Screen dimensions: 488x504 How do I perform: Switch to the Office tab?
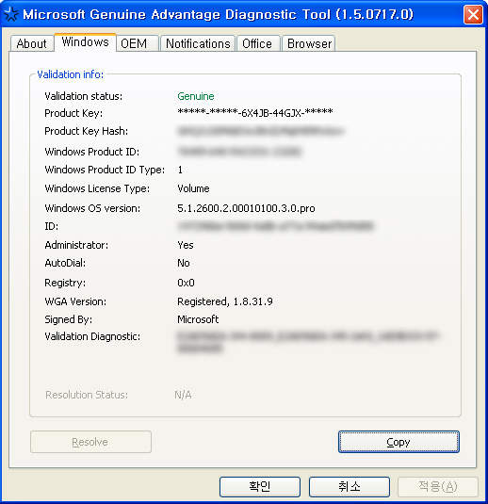[258, 43]
